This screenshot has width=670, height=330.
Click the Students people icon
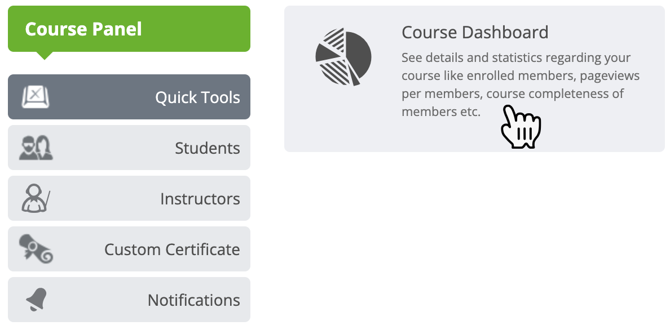(x=36, y=148)
